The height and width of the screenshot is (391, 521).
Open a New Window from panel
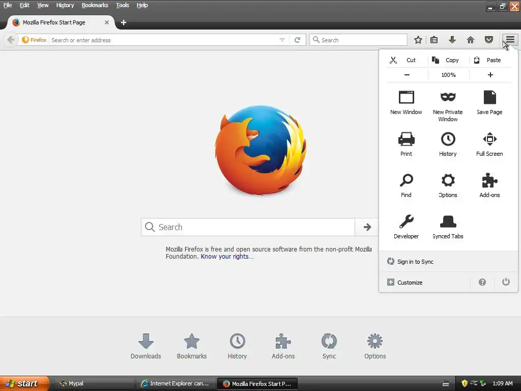(406, 103)
